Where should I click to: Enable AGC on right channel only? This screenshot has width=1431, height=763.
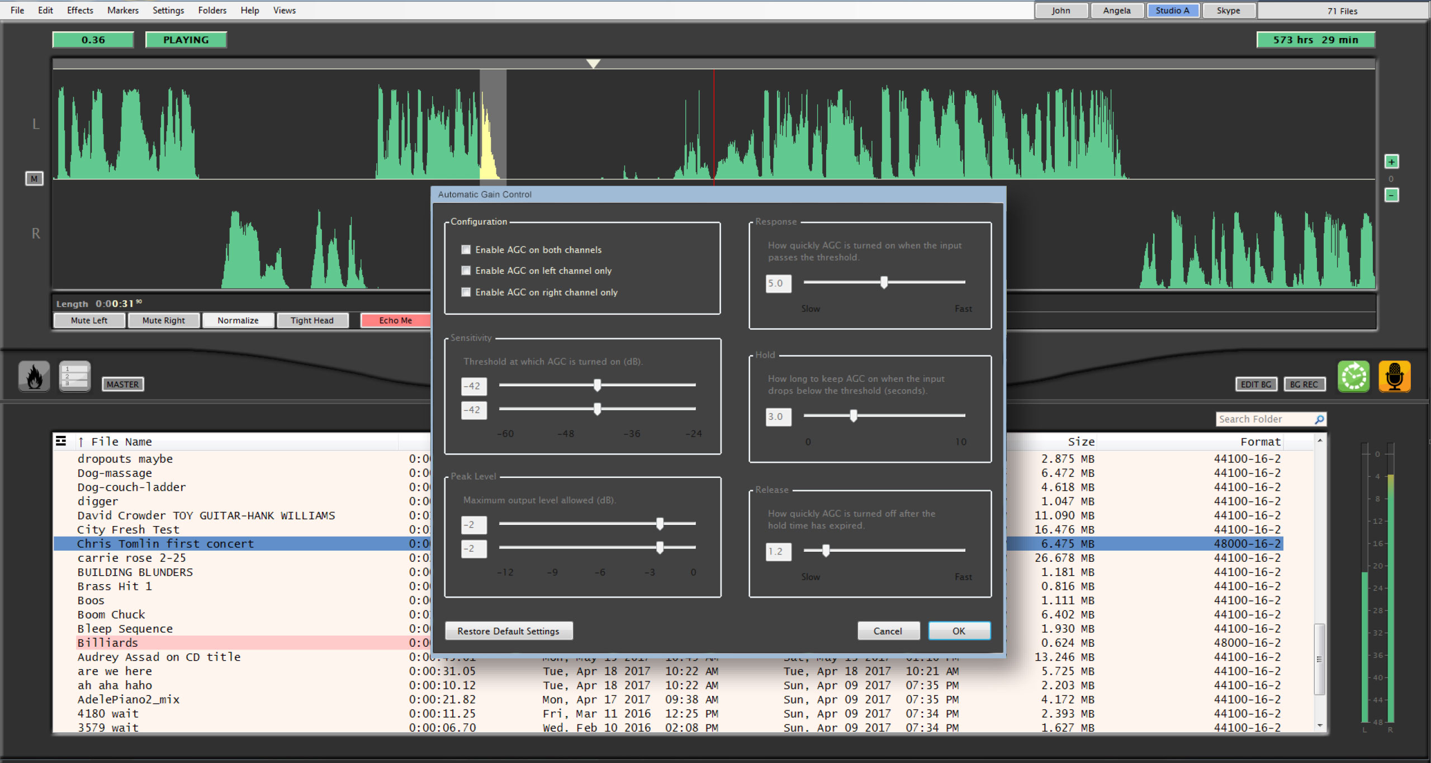(466, 292)
